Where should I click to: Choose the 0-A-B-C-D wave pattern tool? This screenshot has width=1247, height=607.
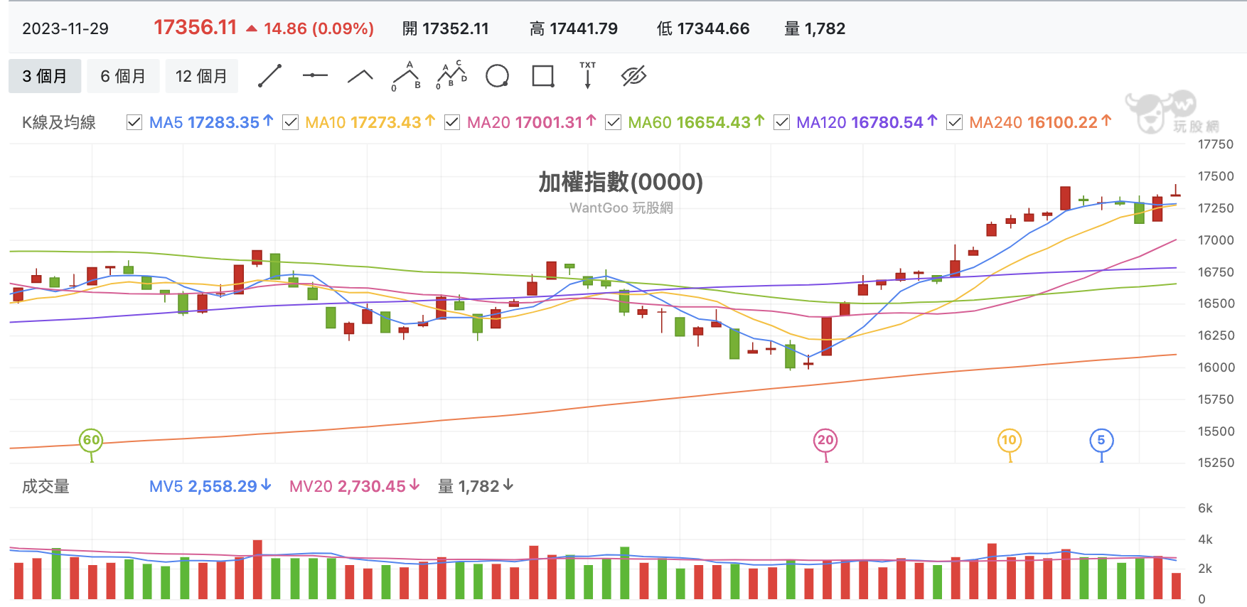coord(451,75)
